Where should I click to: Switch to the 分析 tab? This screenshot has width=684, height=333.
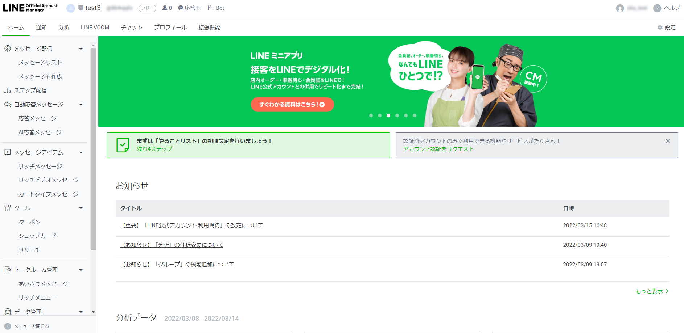click(64, 28)
